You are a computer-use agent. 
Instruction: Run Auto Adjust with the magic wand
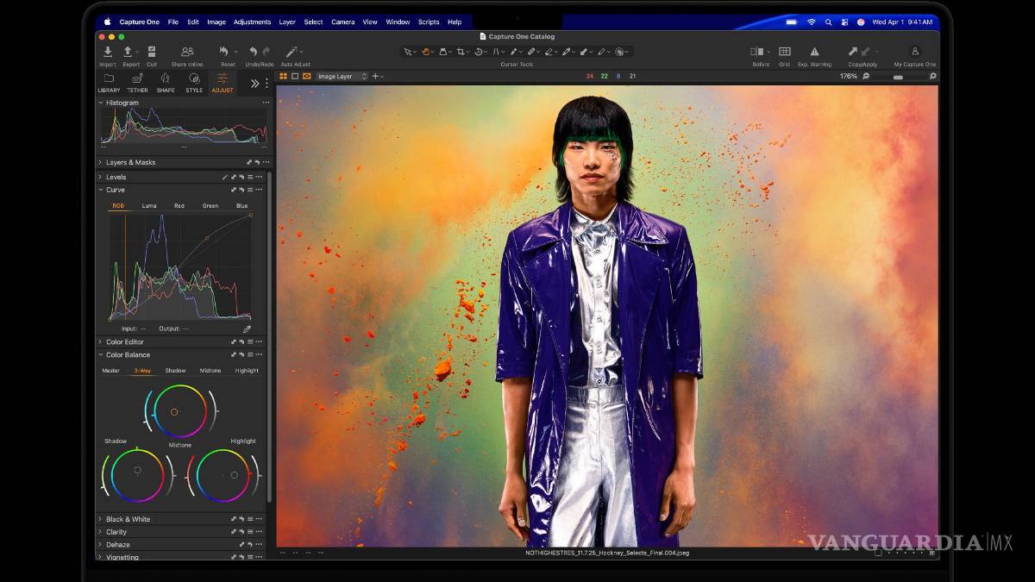click(x=292, y=53)
